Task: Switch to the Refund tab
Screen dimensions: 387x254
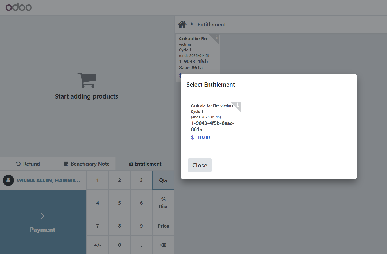Action: [x=28, y=163]
